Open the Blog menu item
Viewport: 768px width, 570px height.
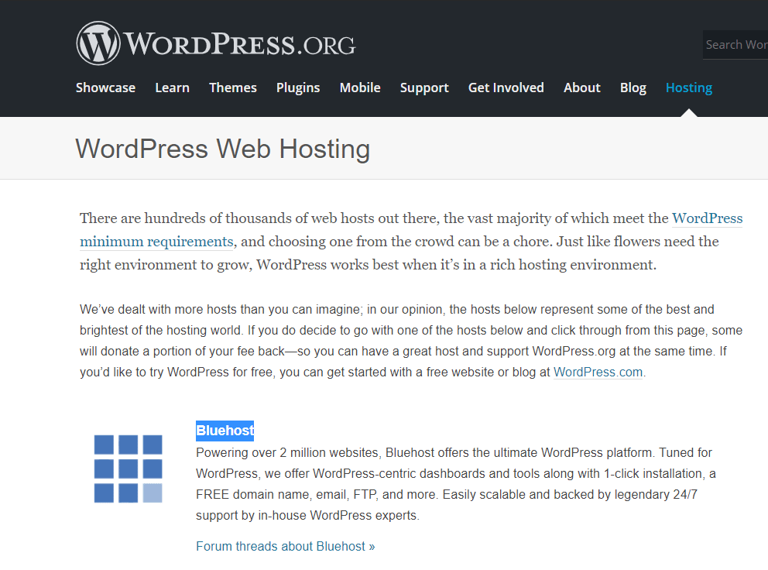(x=633, y=88)
